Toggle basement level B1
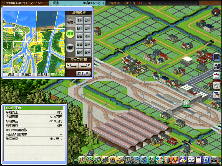The width and height of the screenshot is (222, 166). pos(80,28)
